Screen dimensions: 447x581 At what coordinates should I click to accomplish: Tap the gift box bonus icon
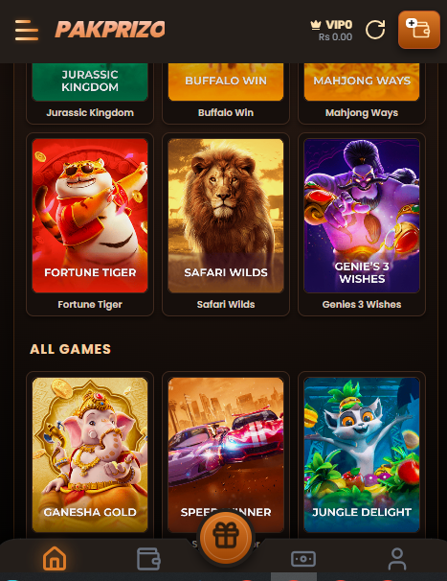(x=226, y=537)
